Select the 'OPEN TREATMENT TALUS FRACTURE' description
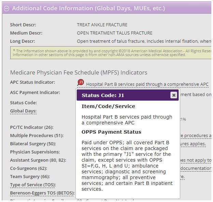213x202 pixels. 115,33
